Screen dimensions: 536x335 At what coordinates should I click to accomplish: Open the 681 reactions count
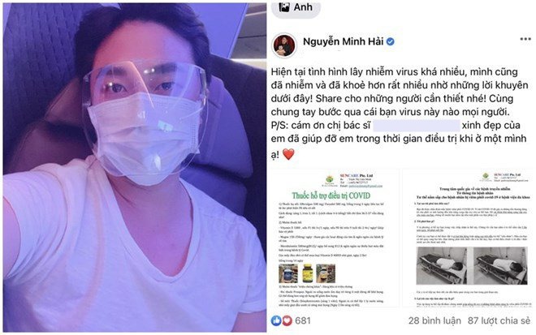coord(303,320)
